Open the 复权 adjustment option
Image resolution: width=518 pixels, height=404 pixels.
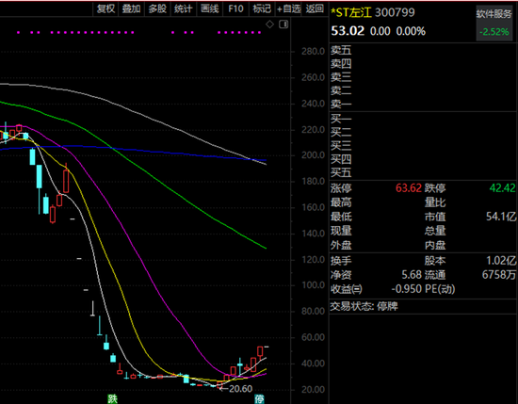pos(105,8)
